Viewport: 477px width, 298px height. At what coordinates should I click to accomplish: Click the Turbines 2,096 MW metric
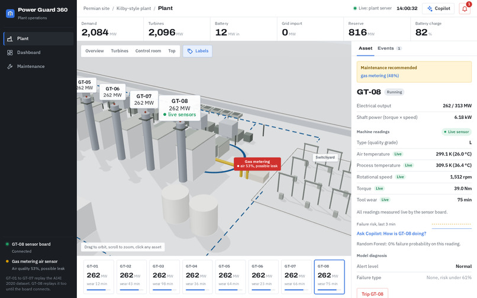click(x=177, y=29)
